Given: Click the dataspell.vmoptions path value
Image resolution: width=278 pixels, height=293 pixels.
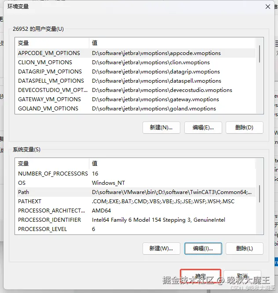Looking at the screenshot, I should pyautogui.click(x=157, y=81).
